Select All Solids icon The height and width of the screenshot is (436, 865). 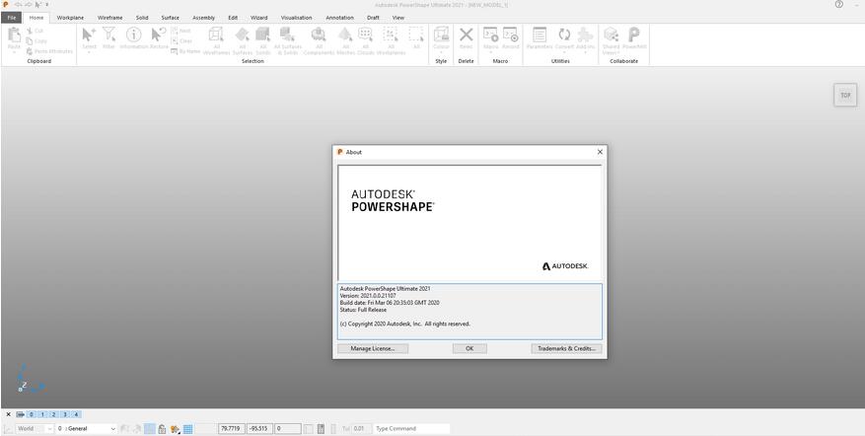(262, 35)
